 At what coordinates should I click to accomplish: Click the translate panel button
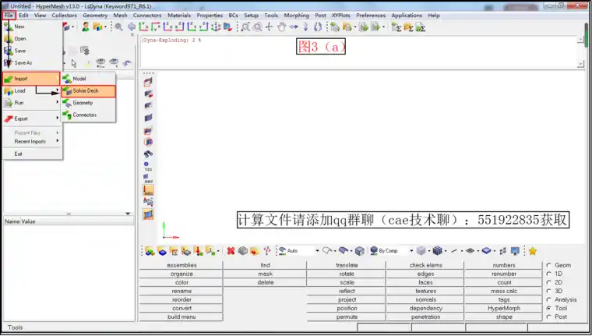(347, 265)
